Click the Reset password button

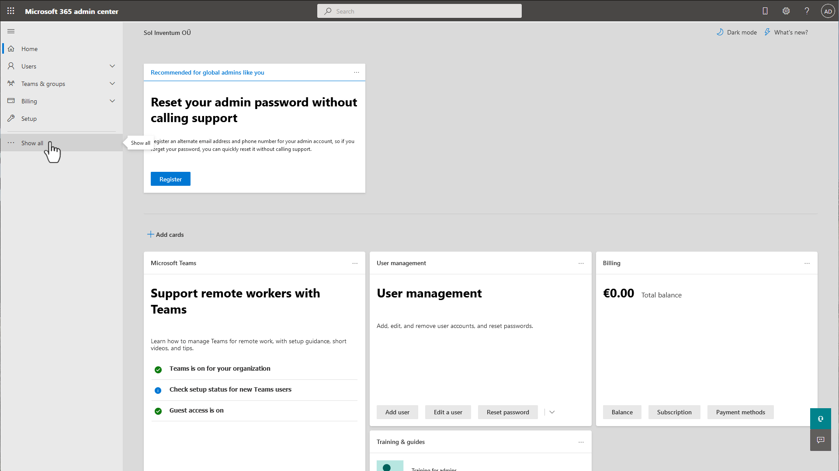pos(508,412)
